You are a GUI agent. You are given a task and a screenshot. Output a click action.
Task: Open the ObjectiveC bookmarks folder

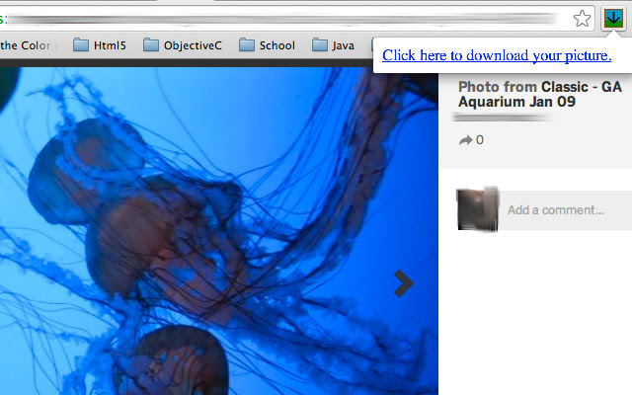[x=182, y=45]
